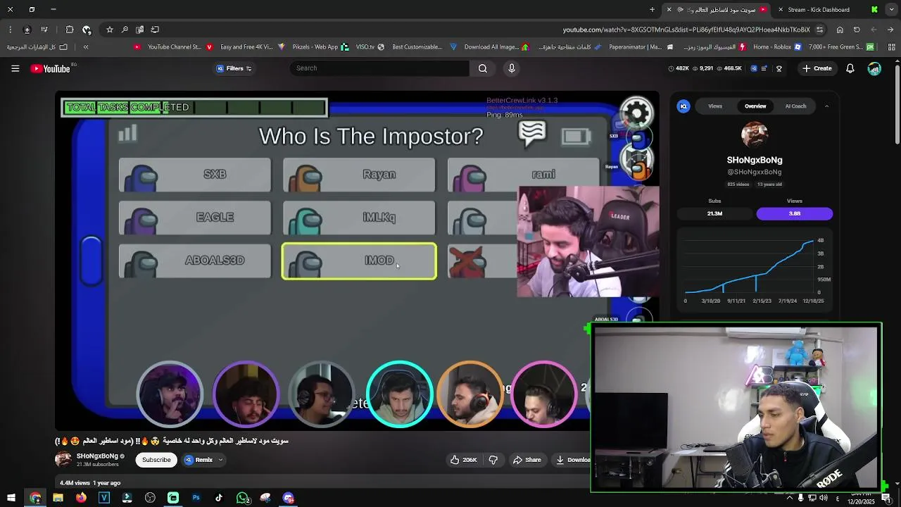This screenshot has height=507, width=901.
Task: Launch Firefox from the taskbar
Action: pyautogui.click(x=81, y=498)
